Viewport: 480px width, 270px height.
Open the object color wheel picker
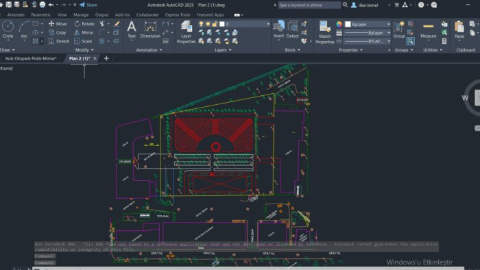click(x=339, y=24)
